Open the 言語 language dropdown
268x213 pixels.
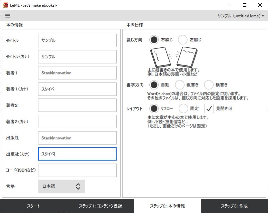[61, 186]
